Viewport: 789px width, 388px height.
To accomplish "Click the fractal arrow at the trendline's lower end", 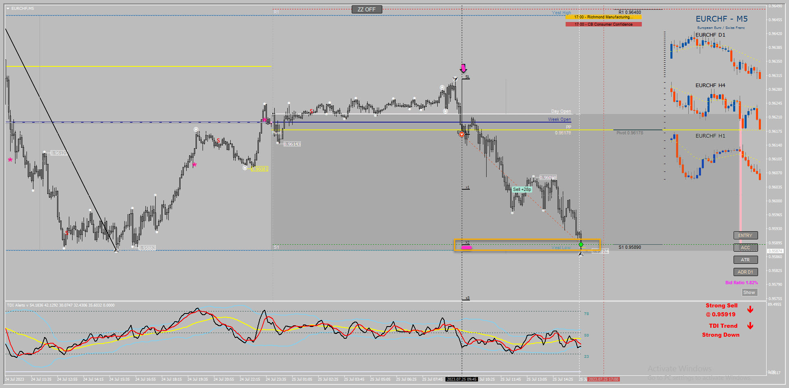I will [116, 250].
